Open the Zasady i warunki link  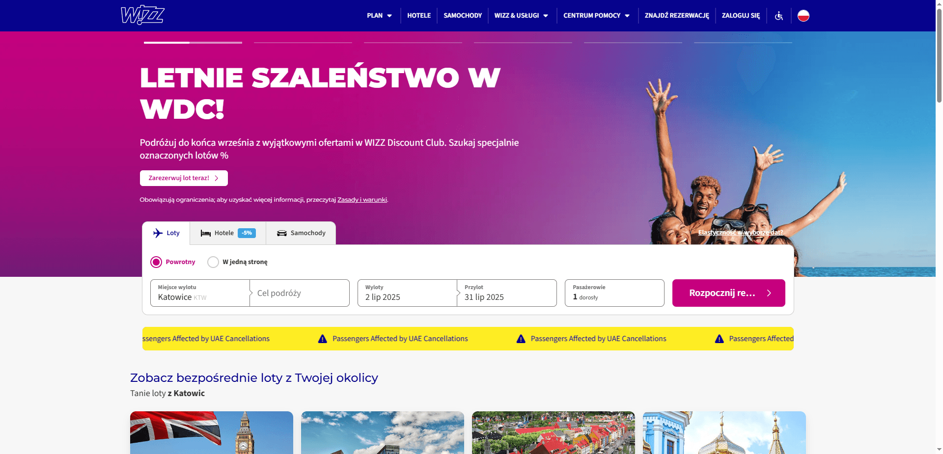click(362, 200)
